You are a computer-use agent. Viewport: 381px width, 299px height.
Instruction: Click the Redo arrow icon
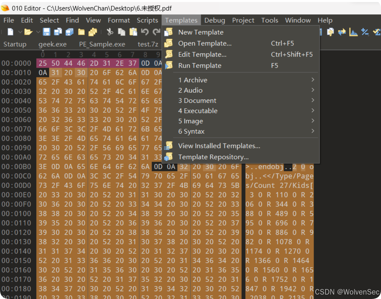click(x=156, y=32)
